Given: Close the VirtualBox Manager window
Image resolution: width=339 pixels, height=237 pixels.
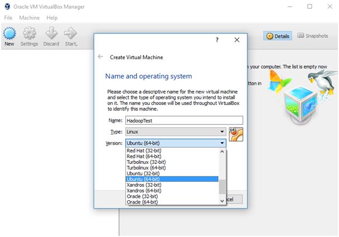Looking at the screenshot, I should pyautogui.click(x=329, y=7).
